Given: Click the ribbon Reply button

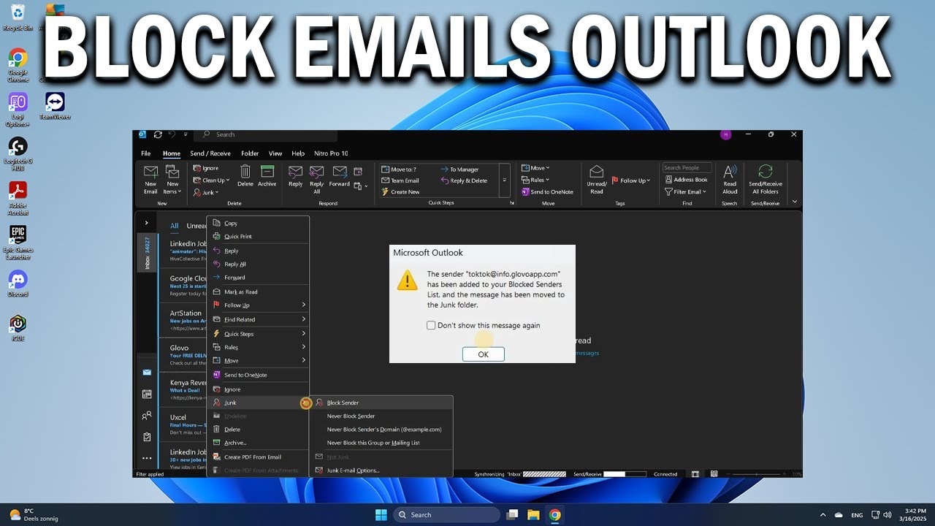Looking at the screenshot, I should 295,175.
